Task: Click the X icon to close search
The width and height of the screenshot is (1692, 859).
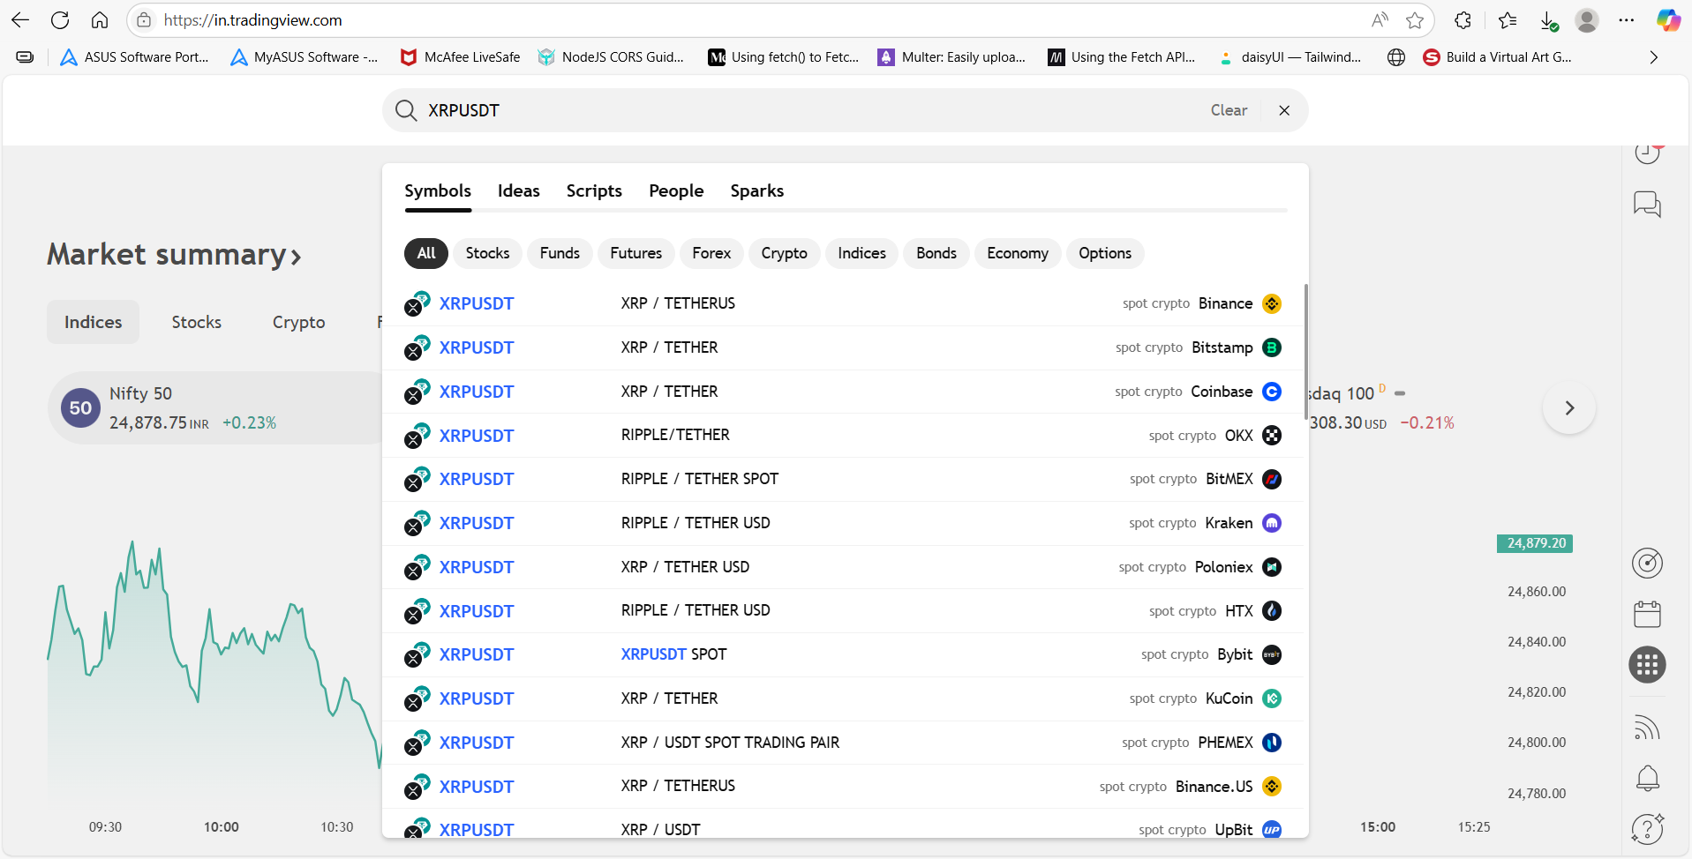Action: tap(1284, 110)
